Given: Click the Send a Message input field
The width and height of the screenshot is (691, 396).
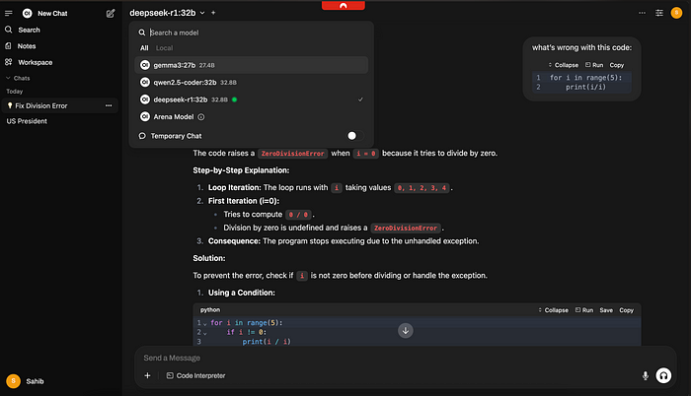Looking at the screenshot, I should 405,358.
